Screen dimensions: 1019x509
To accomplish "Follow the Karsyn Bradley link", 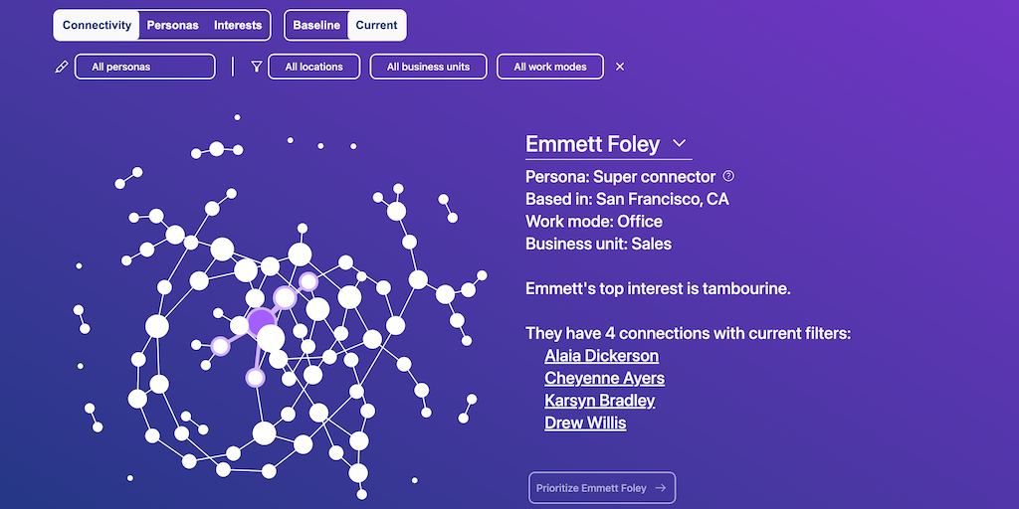I will tap(599, 401).
